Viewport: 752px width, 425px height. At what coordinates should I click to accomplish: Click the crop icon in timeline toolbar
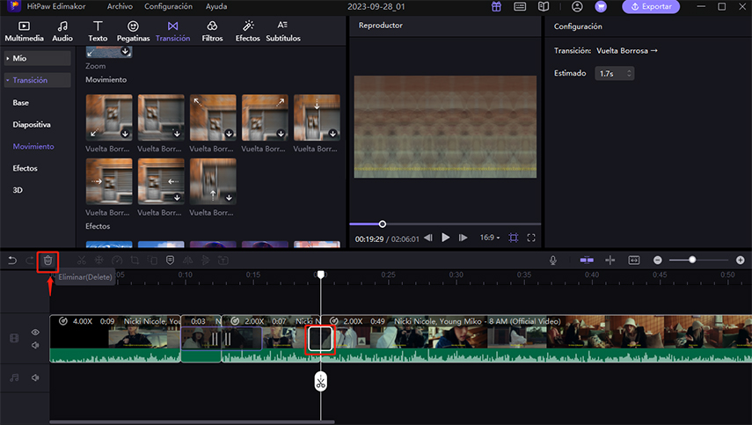135,260
